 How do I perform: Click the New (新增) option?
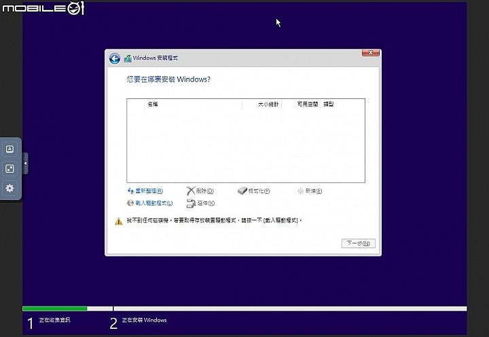(310, 191)
